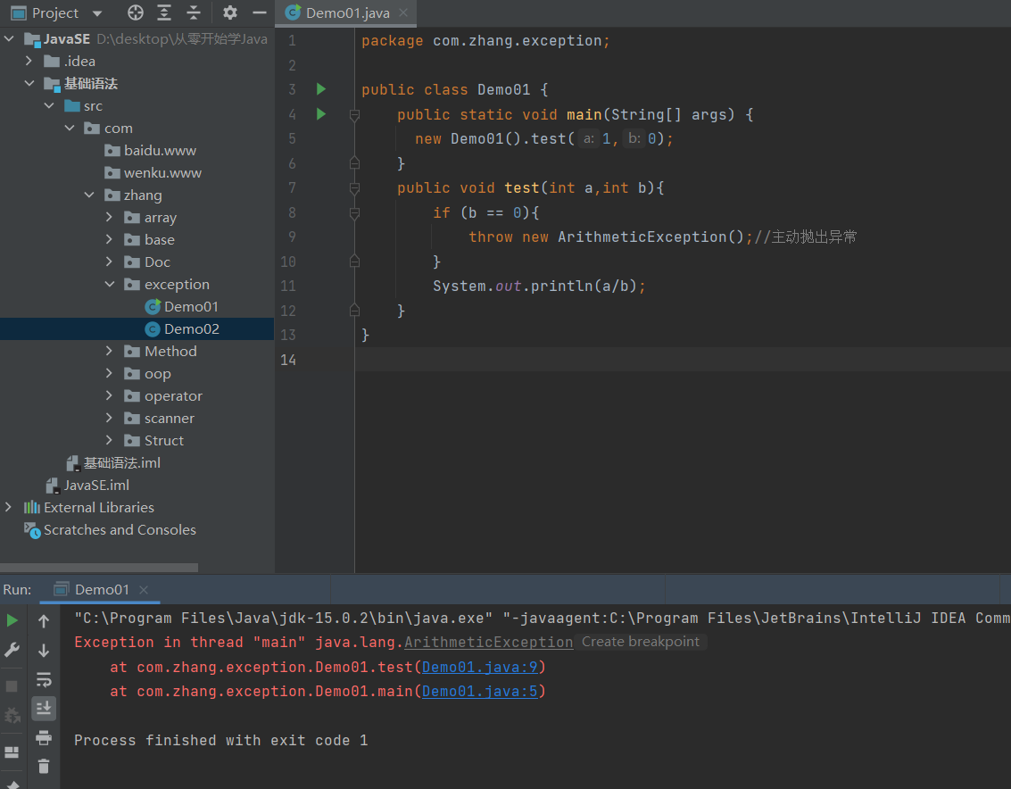Image resolution: width=1011 pixels, height=789 pixels.
Task: Open Project panel settings gear
Action: coord(230,12)
